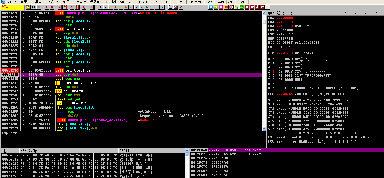Open the Source window with the 's' button
The image size is (384, 178).
coord(162,7)
